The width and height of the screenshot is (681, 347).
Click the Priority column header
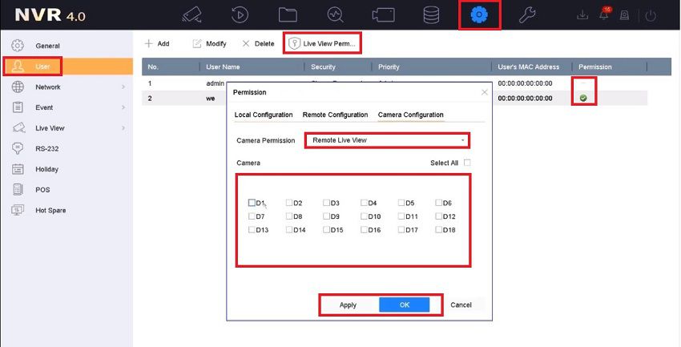coord(389,67)
